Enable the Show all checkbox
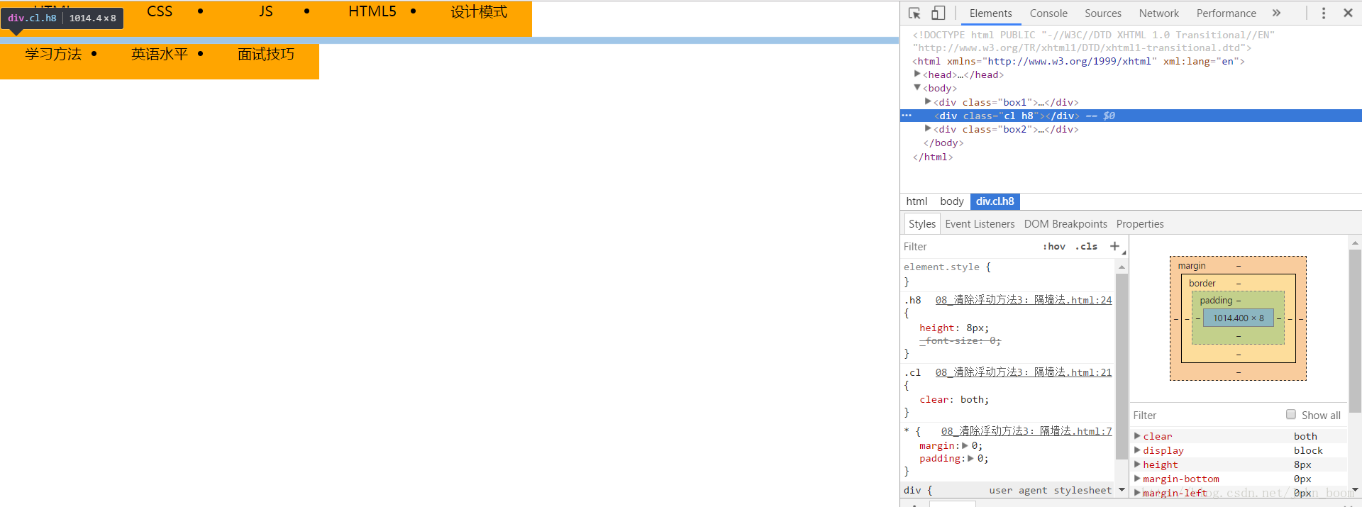The width and height of the screenshot is (1362, 507). click(x=1291, y=415)
